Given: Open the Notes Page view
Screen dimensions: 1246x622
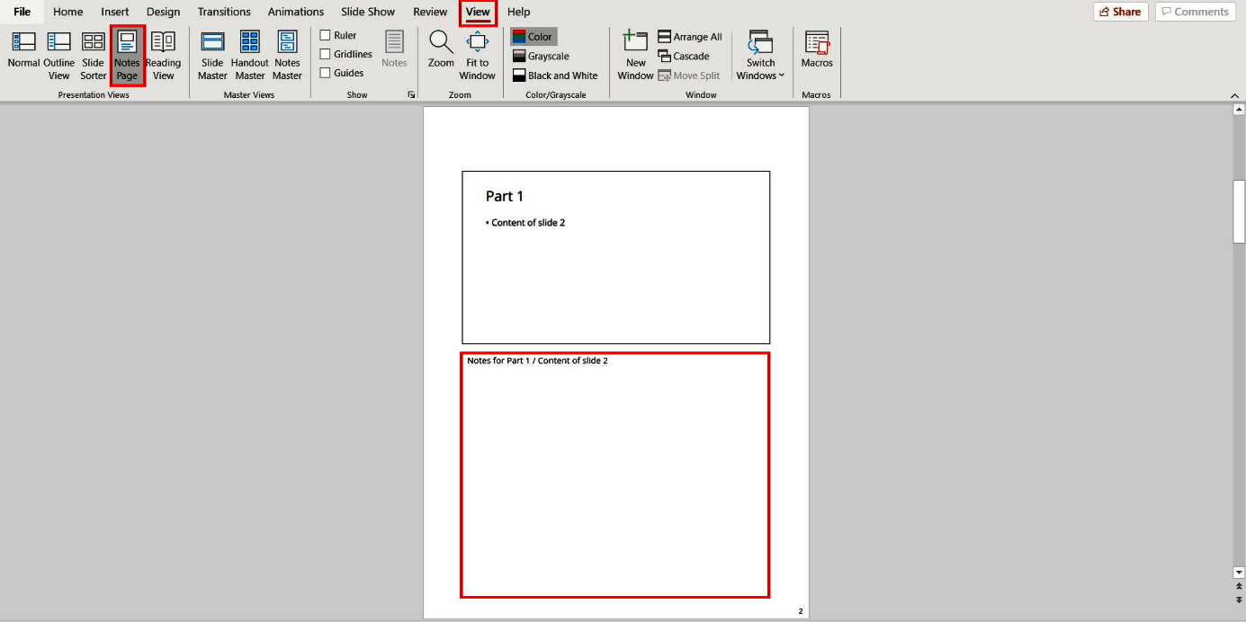Looking at the screenshot, I should pos(126,52).
